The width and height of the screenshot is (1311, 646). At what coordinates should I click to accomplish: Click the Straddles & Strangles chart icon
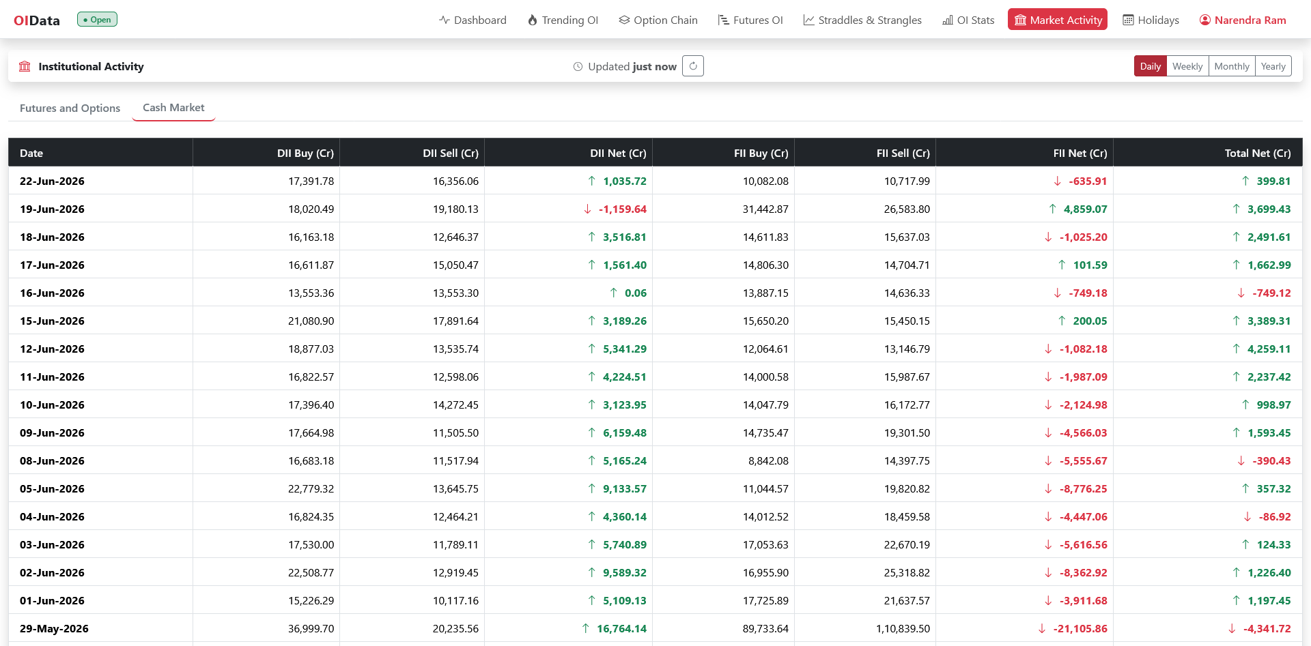click(x=809, y=20)
